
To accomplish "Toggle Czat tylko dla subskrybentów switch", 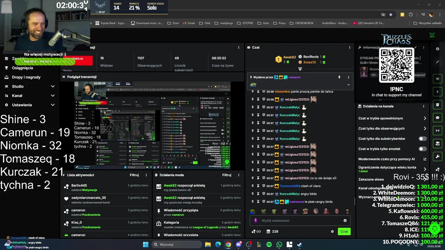I will click(422, 139).
